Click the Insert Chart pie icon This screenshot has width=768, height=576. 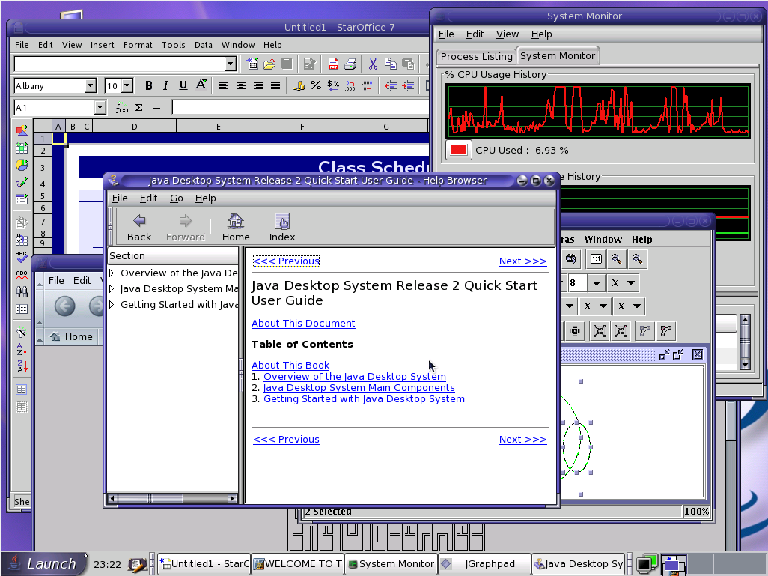[x=22, y=165]
